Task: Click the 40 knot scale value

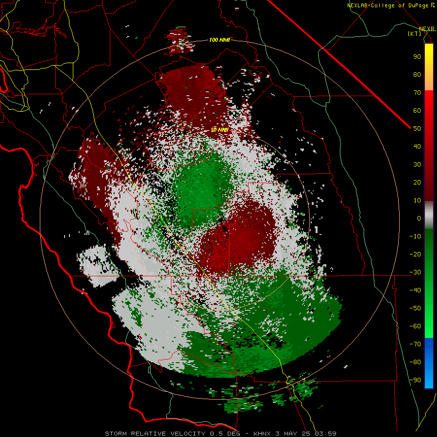Action: point(417,146)
